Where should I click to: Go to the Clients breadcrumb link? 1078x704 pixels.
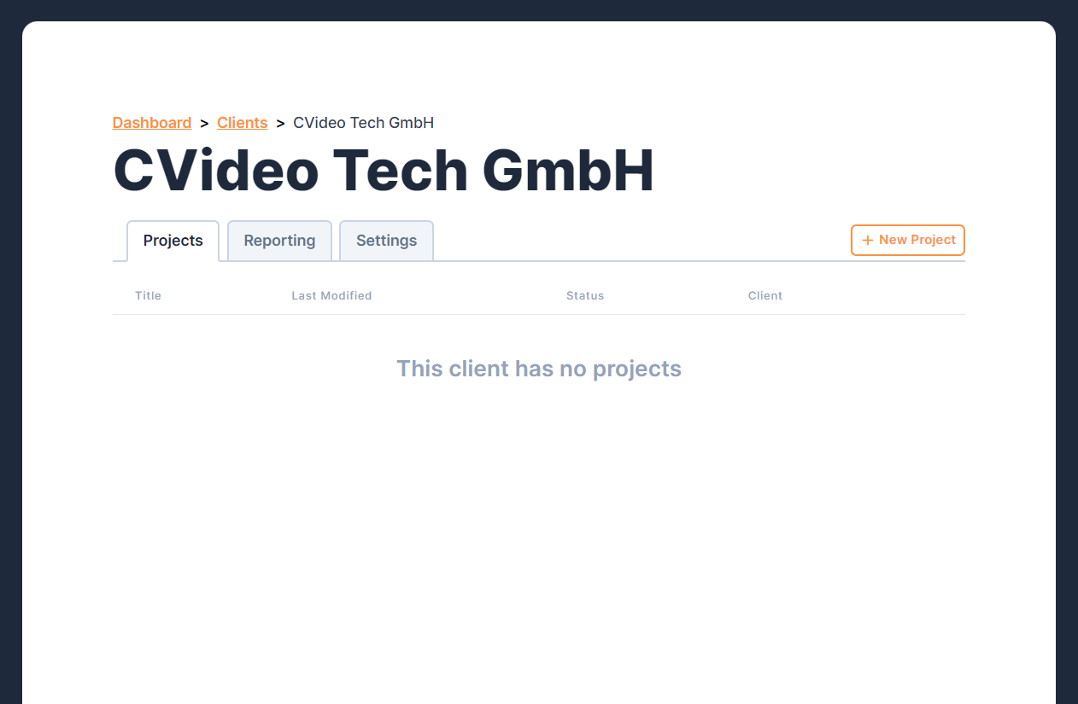pos(243,123)
